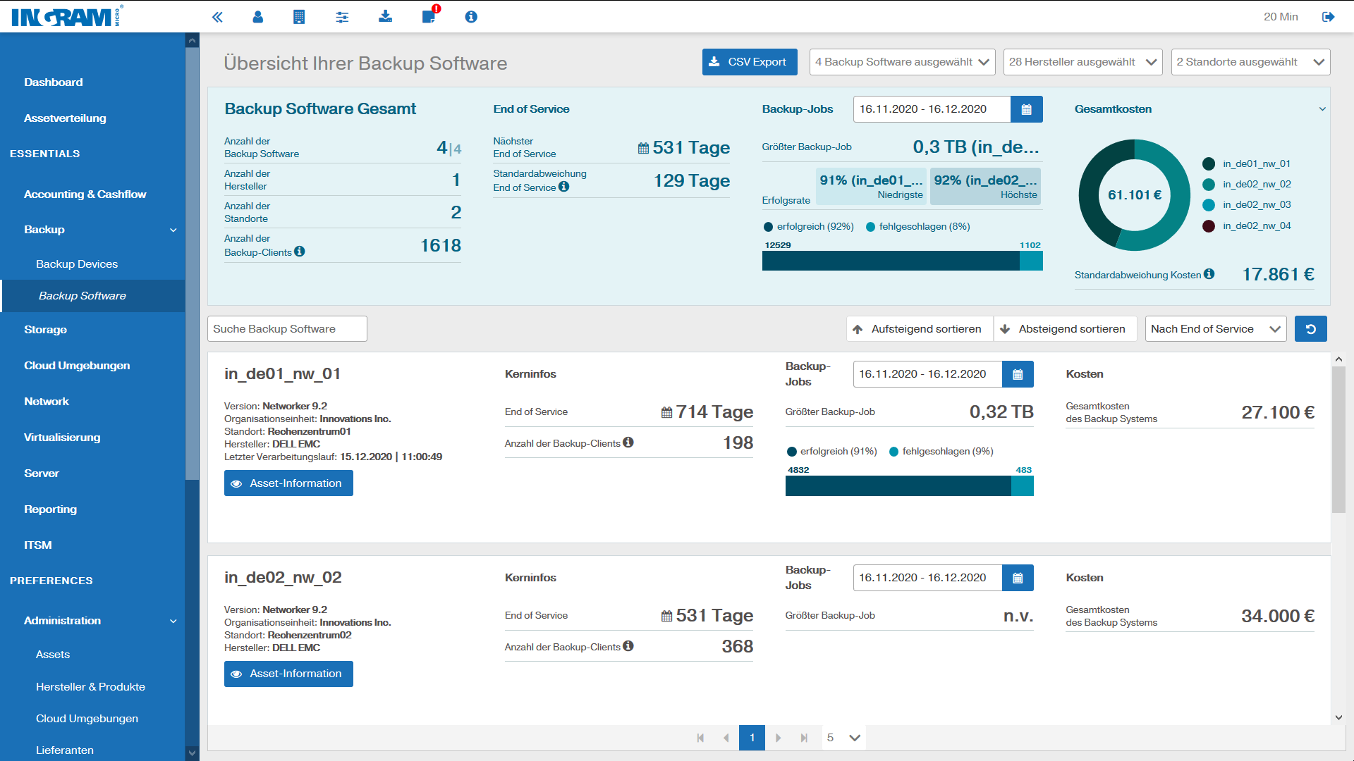Screen dimensions: 1354x761
Task: Click Absteigend sortieren
Action: [1066, 329]
